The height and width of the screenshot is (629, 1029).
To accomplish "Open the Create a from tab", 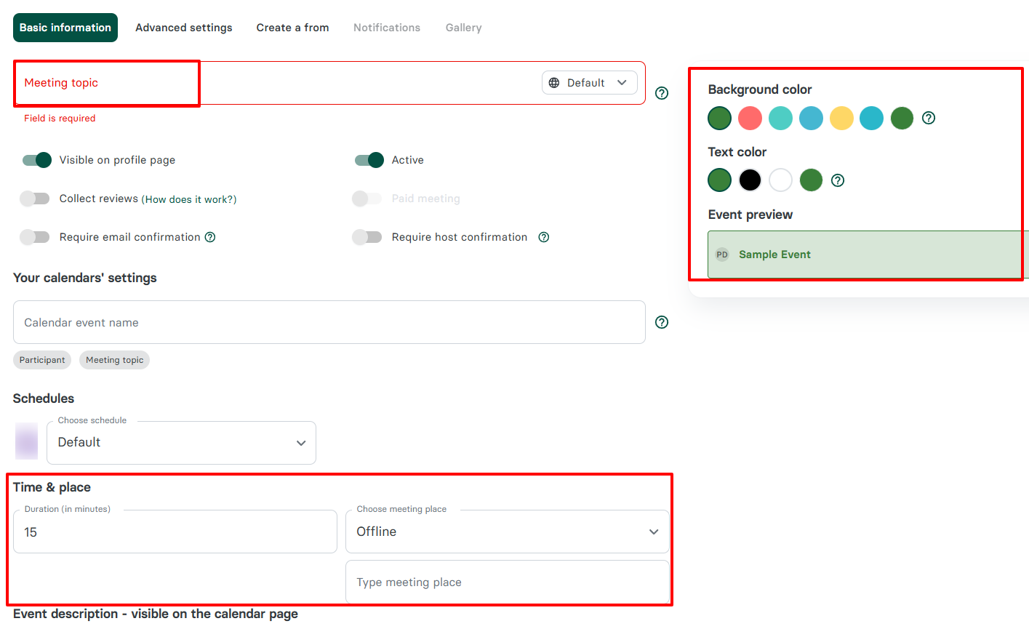I will (292, 28).
